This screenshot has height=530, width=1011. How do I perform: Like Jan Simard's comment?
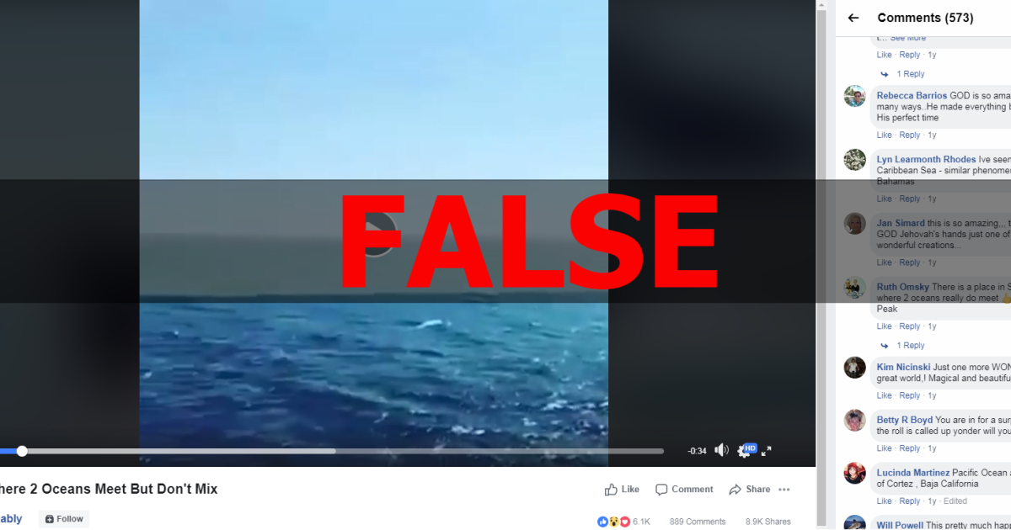[x=884, y=262]
